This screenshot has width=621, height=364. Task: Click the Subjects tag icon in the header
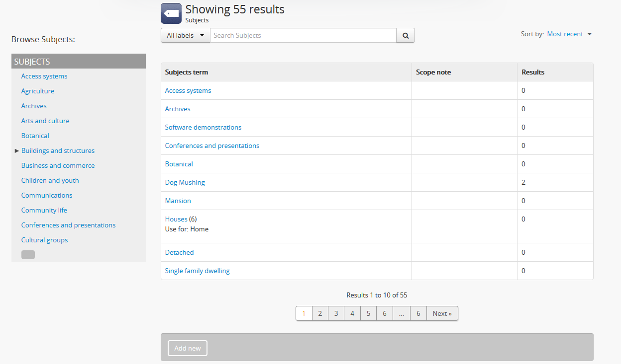171,13
